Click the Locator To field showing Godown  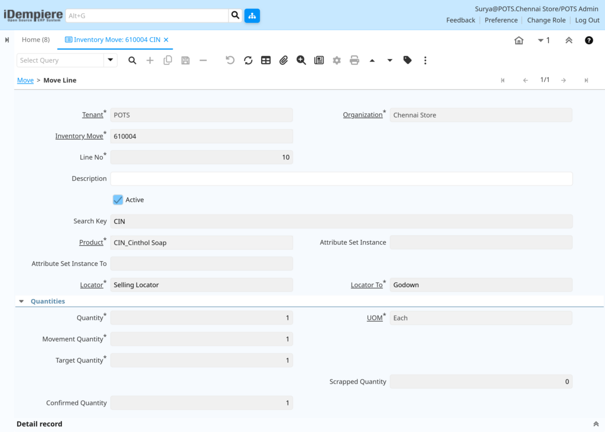[x=481, y=285]
